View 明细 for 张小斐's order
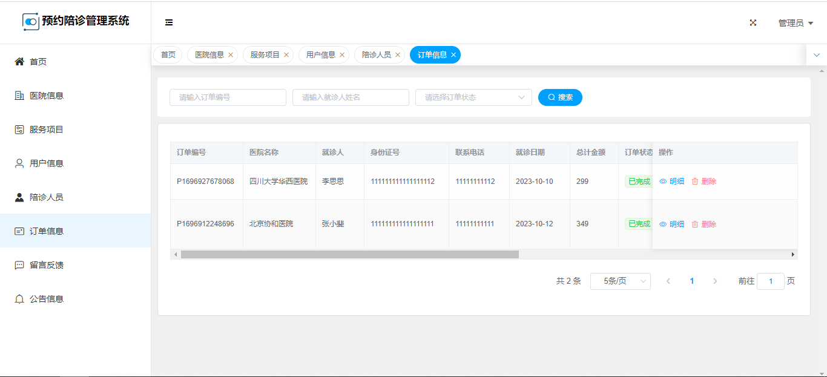This screenshot has height=377, width=827. [672, 225]
